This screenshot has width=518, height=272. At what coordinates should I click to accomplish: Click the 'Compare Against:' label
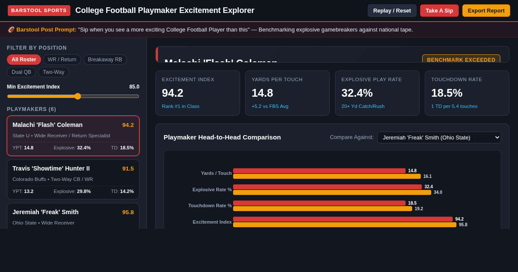tap(352, 137)
